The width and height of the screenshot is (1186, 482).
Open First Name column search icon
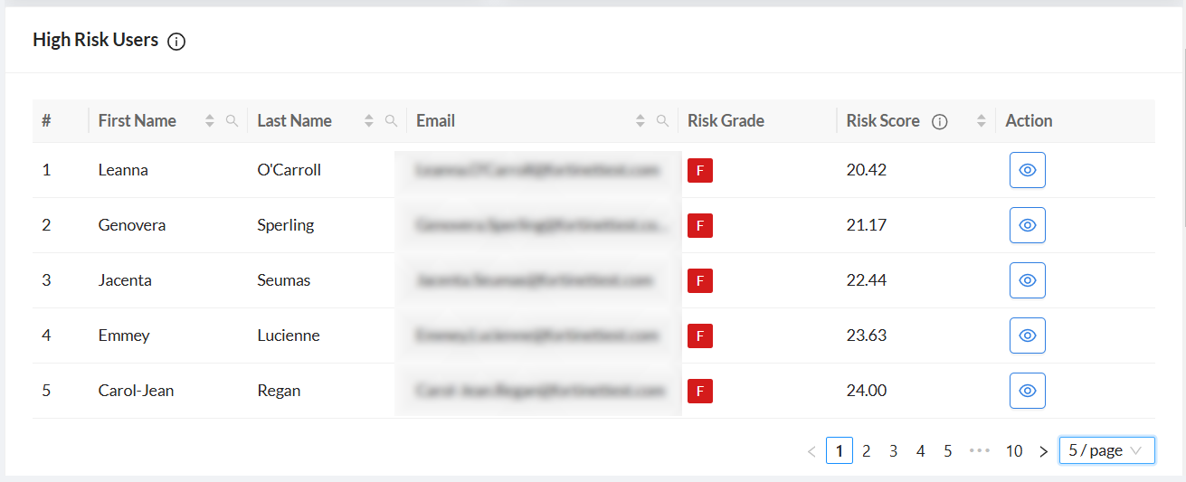click(x=232, y=120)
